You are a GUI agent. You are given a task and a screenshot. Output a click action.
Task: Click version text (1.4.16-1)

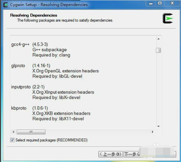41,66
